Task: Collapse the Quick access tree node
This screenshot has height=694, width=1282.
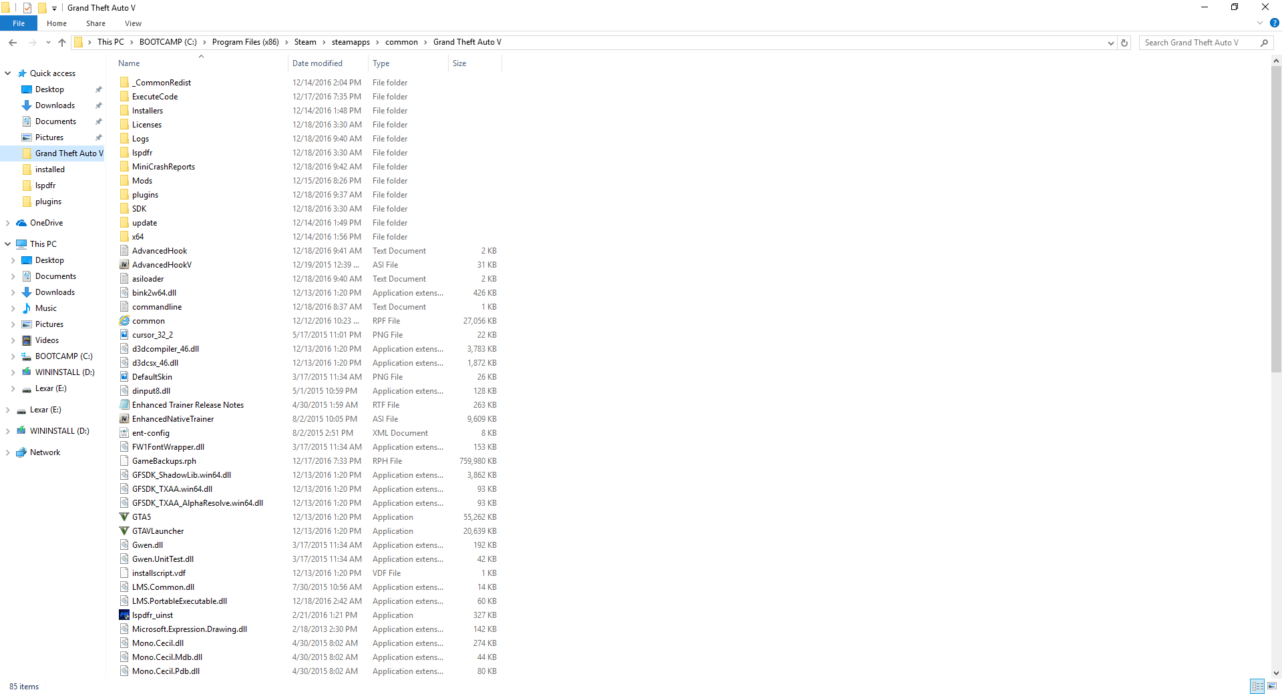Action: point(8,73)
